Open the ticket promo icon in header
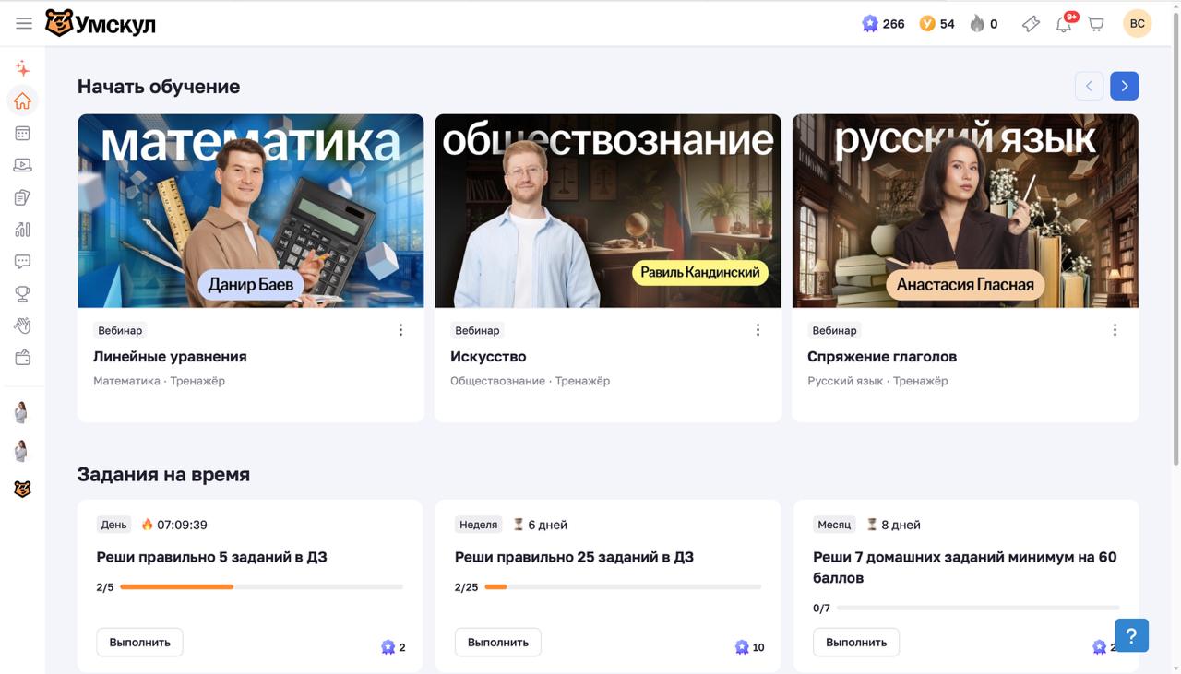The width and height of the screenshot is (1181, 674). pyautogui.click(x=1031, y=24)
